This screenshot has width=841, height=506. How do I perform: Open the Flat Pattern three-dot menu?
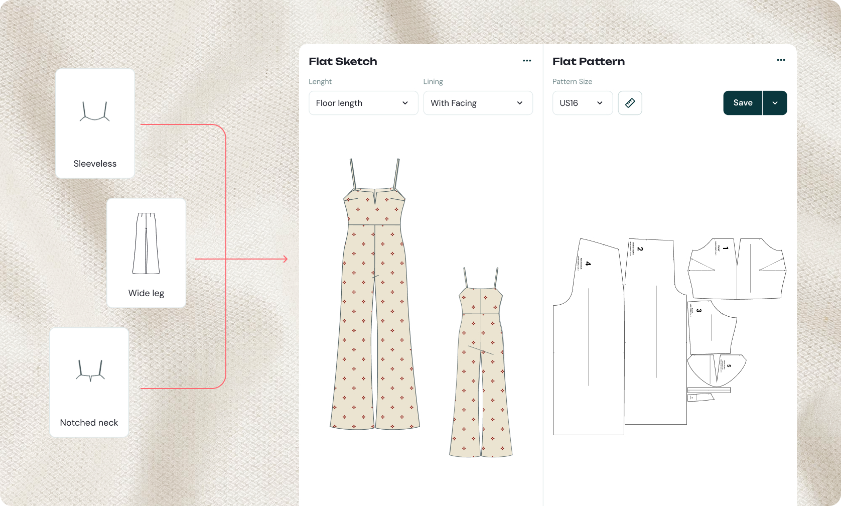point(781,60)
